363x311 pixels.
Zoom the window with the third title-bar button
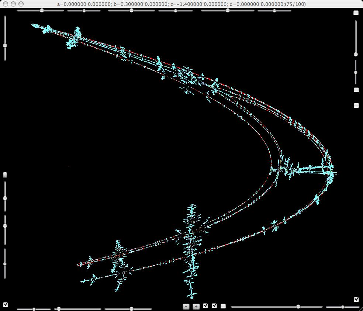point(21,4)
